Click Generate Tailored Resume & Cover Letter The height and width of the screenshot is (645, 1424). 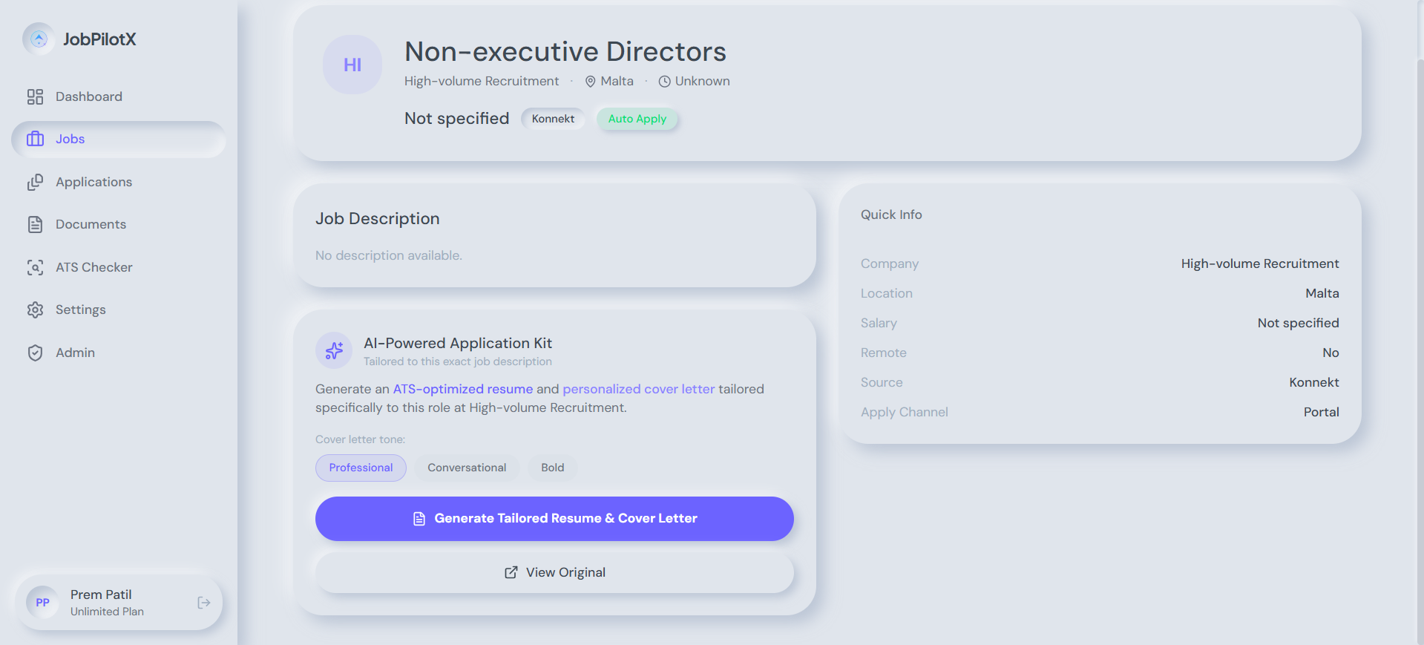554,518
